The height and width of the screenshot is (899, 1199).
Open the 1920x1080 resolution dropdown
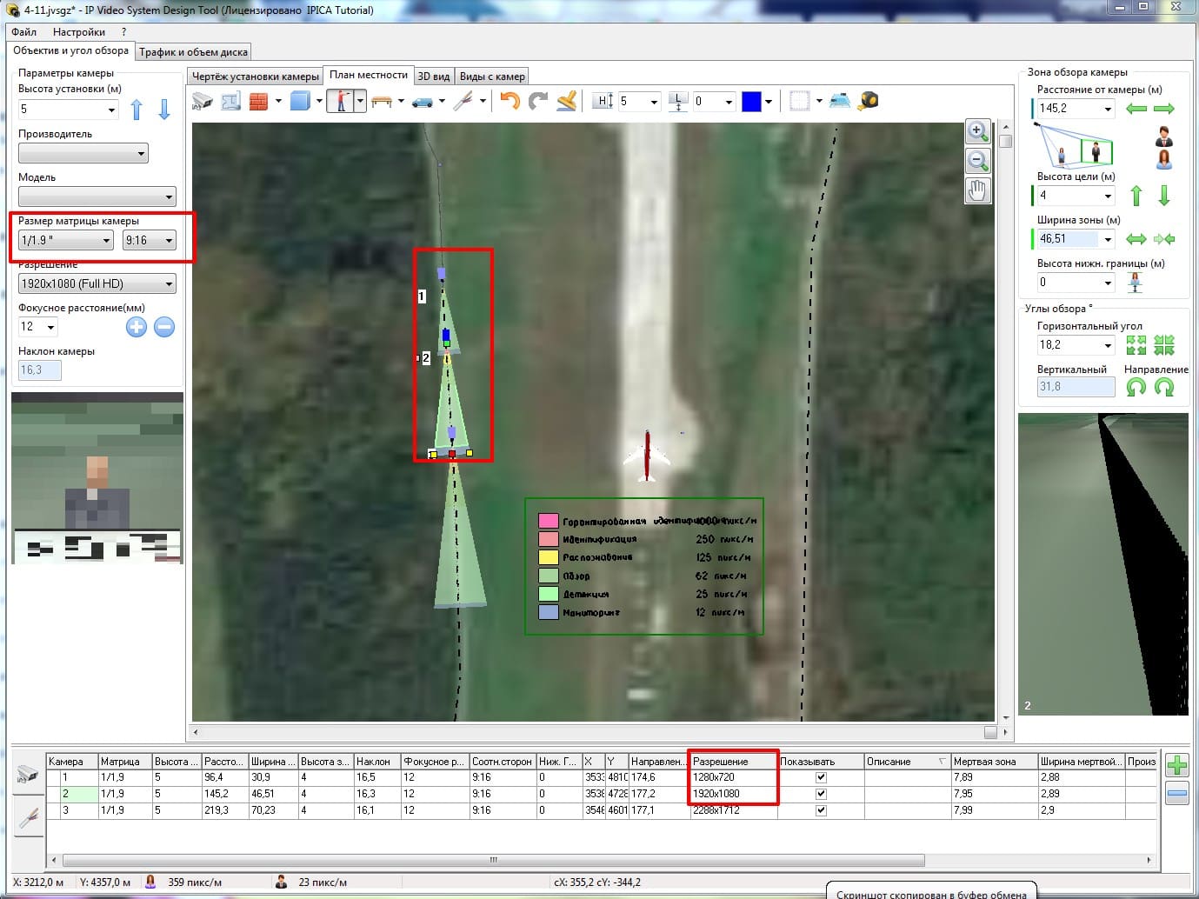(97, 284)
